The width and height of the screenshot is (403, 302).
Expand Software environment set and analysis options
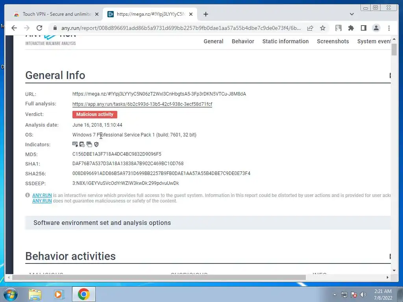208,223
